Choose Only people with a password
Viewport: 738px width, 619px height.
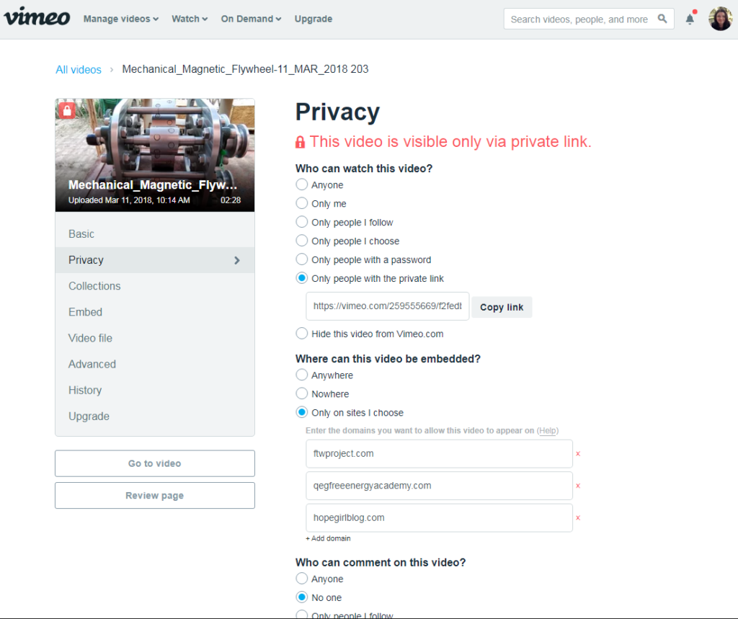click(302, 259)
